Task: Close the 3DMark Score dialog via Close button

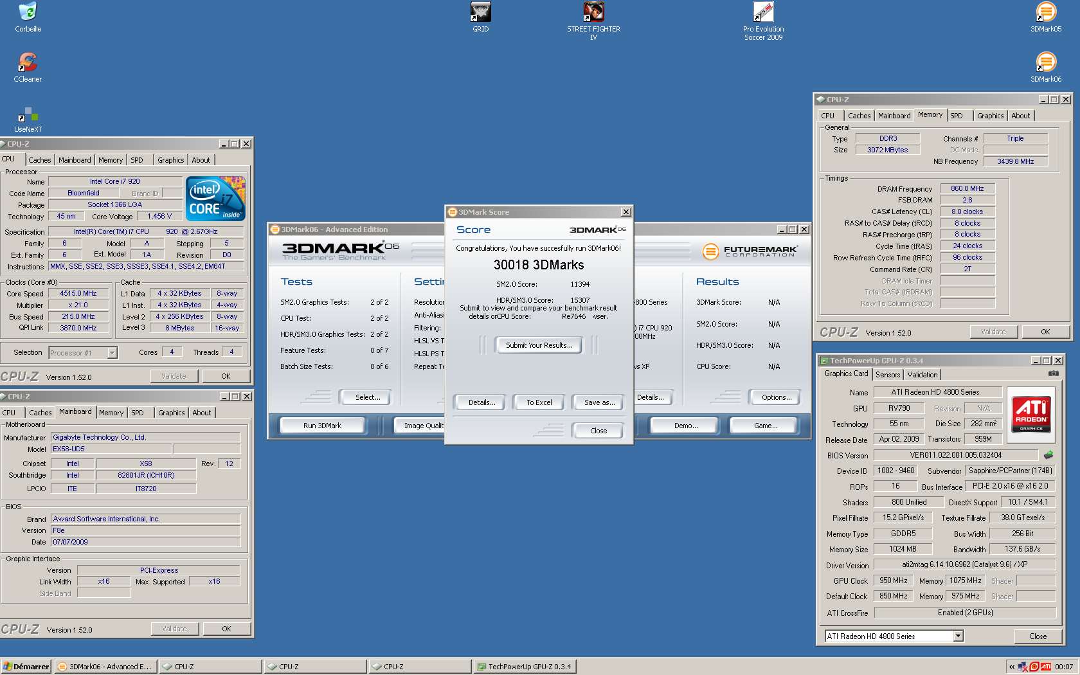Action: (x=598, y=431)
